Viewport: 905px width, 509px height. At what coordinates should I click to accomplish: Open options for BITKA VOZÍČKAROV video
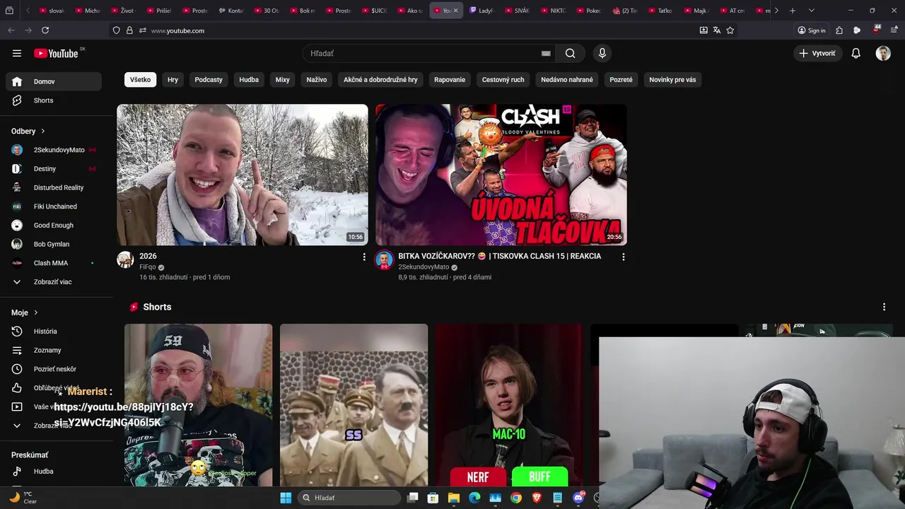point(623,257)
